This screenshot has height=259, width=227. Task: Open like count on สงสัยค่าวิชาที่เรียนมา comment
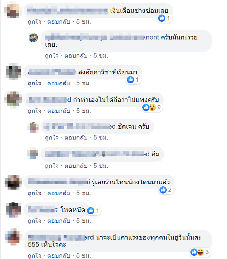coord(137,80)
